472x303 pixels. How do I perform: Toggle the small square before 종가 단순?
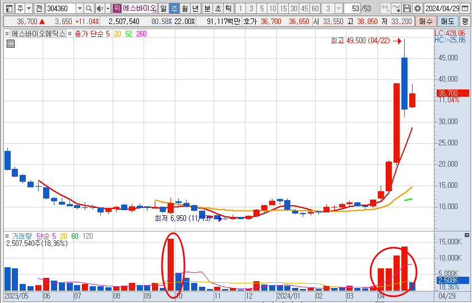70,34
